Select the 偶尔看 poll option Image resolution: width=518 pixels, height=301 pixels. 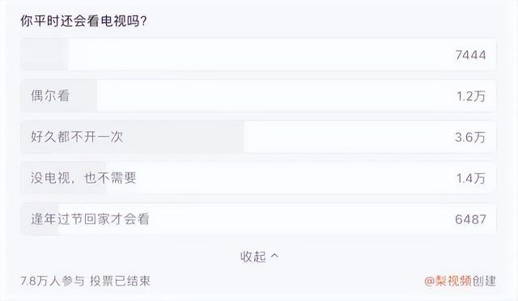258,95
